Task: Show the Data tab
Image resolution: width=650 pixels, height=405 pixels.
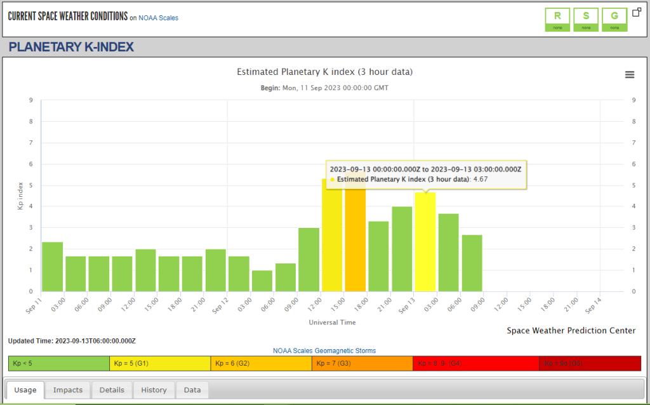Action: [x=192, y=390]
